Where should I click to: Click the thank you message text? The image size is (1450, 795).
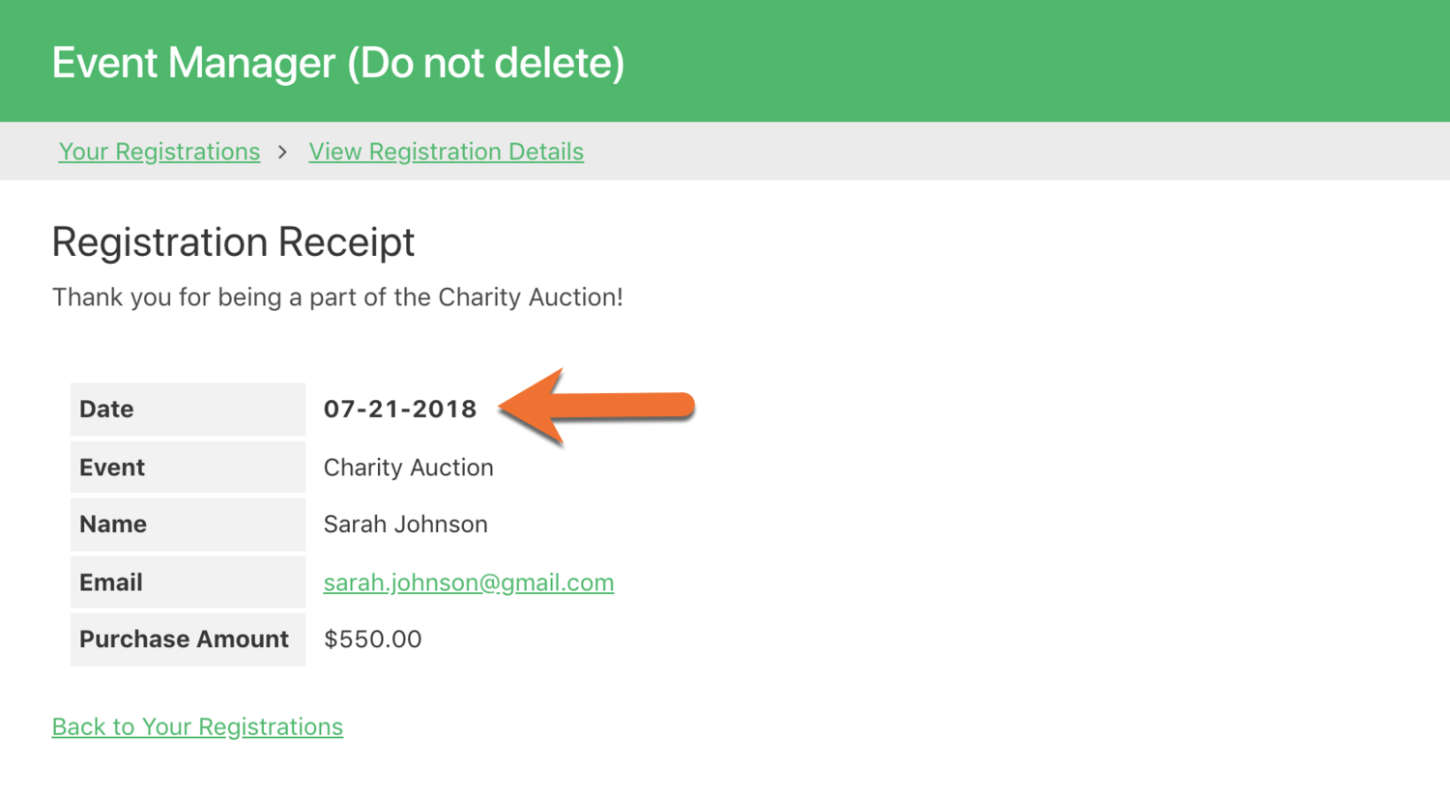pos(337,298)
